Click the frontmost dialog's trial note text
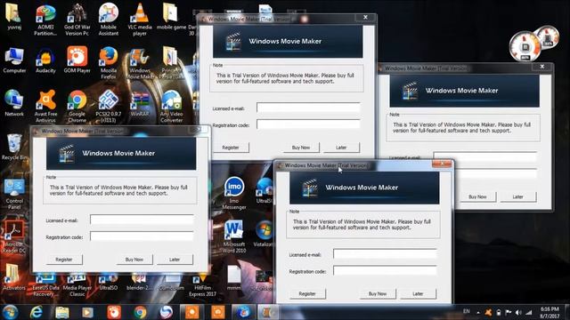The image size is (570, 320). point(362,225)
